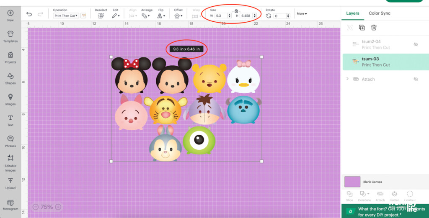Expand the Attach group in Layers
This screenshot has height=218, width=429.
[347, 79]
